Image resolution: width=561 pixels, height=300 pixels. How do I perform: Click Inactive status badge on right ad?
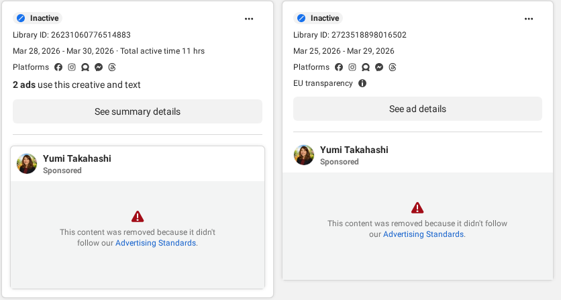coord(318,18)
